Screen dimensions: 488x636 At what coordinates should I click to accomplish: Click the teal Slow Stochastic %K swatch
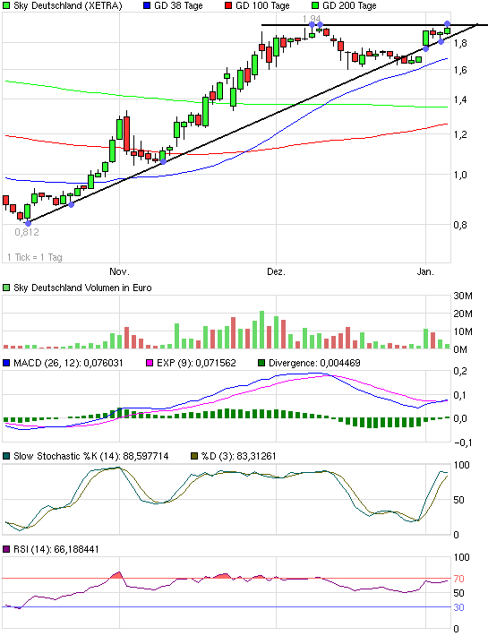[6, 456]
